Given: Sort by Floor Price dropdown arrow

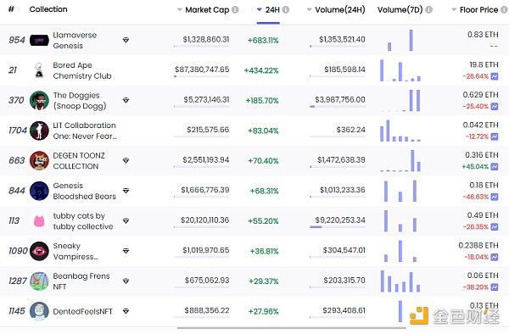Looking at the screenshot, I should 454,10.
